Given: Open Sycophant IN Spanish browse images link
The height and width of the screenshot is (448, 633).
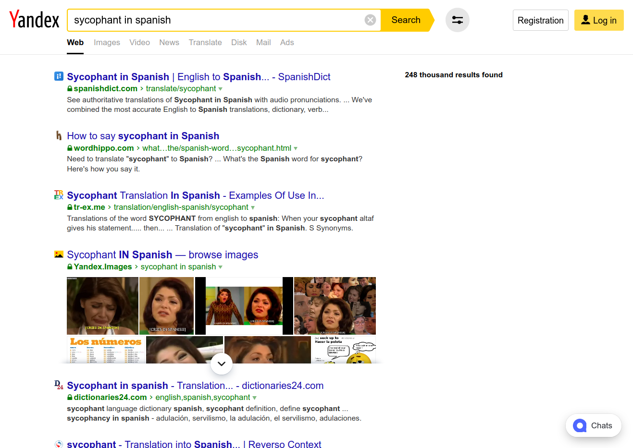Looking at the screenshot, I should [x=162, y=255].
